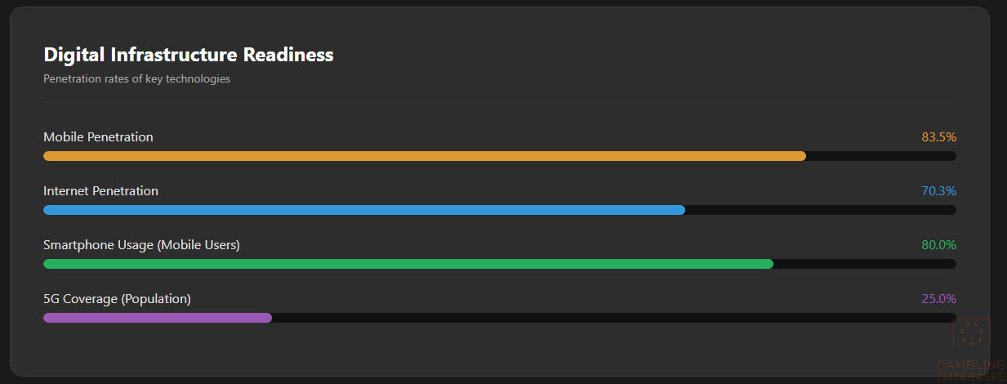
Task: Click the purple 5G Coverage bar fill
Action: [157, 318]
